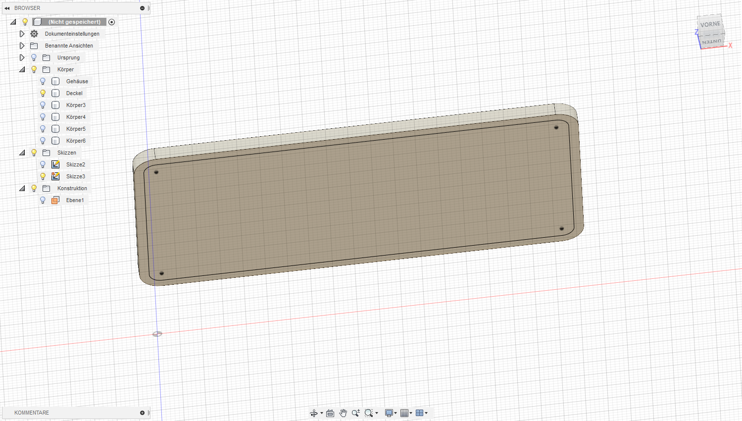Show Körper4 using its lightbulb
742x421 pixels.
click(43, 117)
